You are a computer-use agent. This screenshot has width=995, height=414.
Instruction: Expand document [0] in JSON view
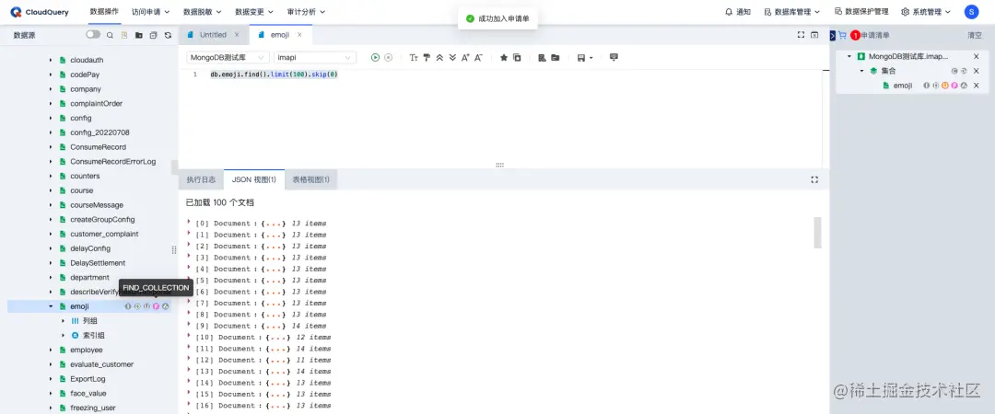(x=189, y=222)
